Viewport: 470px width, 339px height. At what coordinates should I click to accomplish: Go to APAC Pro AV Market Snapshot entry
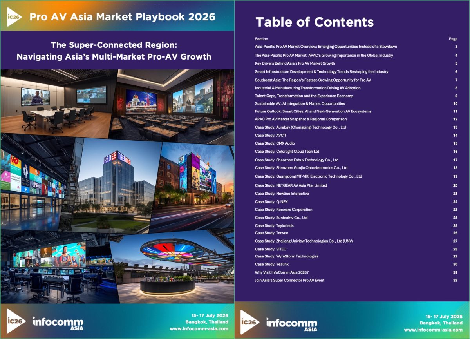301,119
